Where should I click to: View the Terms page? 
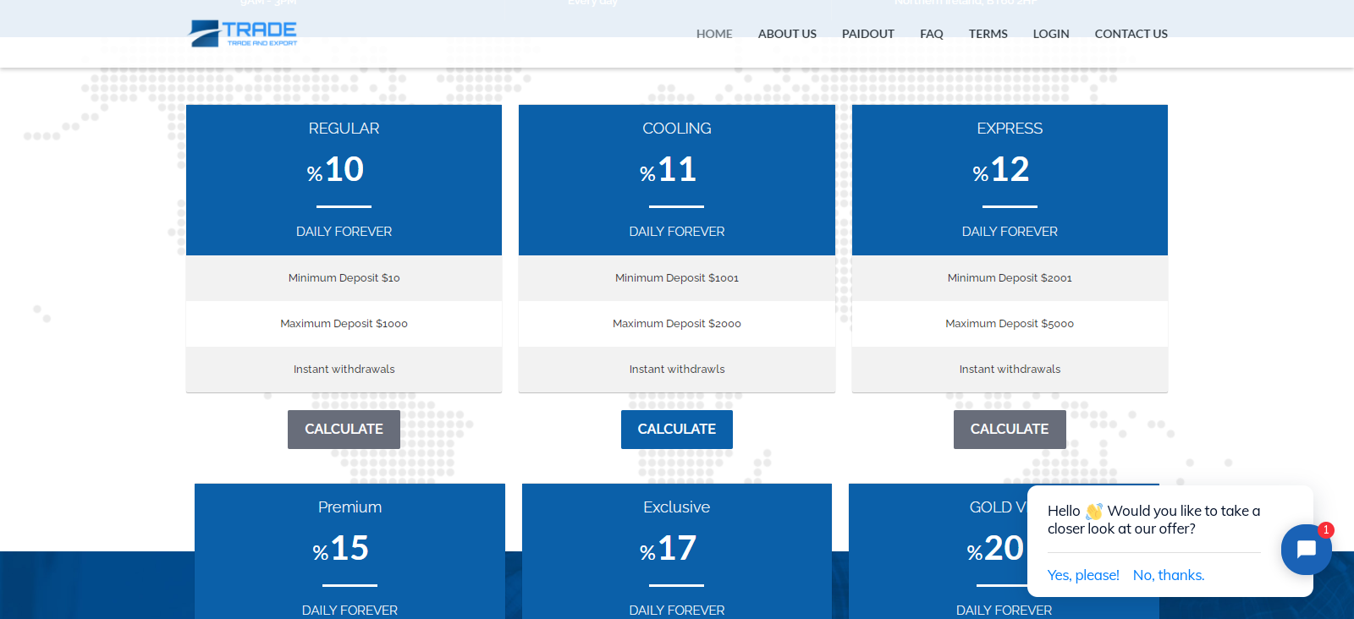coord(988,34)
